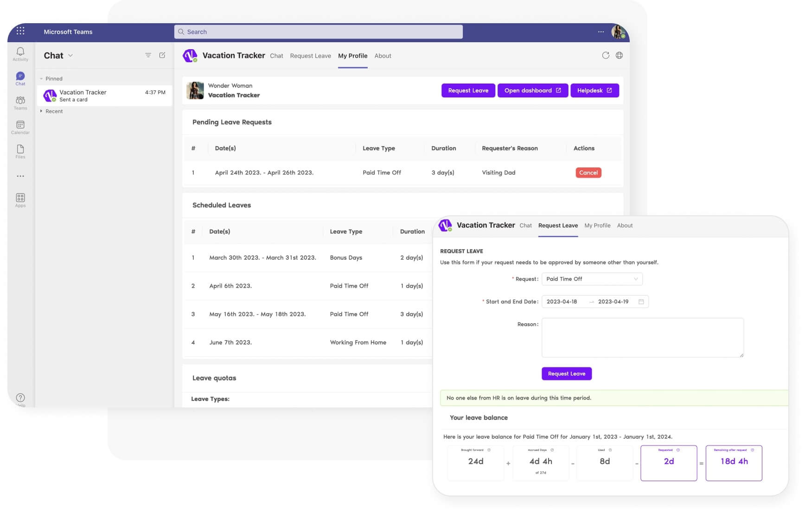Click the chat filter icon
This screenshot has width=805, height=515.
[x=148, y=55]
